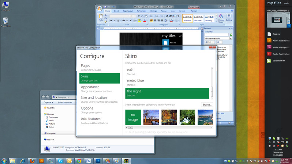Open the Pages section in Configure
Image resolution: width=292 pixels, height=164 pixels.
coord(100,68)
